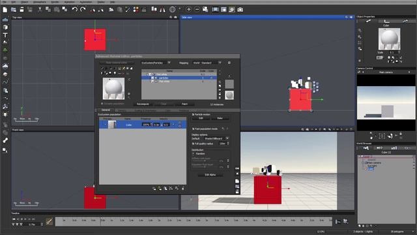
Task: Click the grey color swatch in material editor
Action: tap(229, 84)
